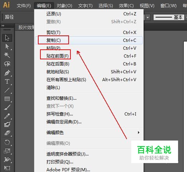Image resolution: width=187 pixels, height=172 pixels.
Task: Open the 文件(F) menu
Action: click(x=24, y=6)
